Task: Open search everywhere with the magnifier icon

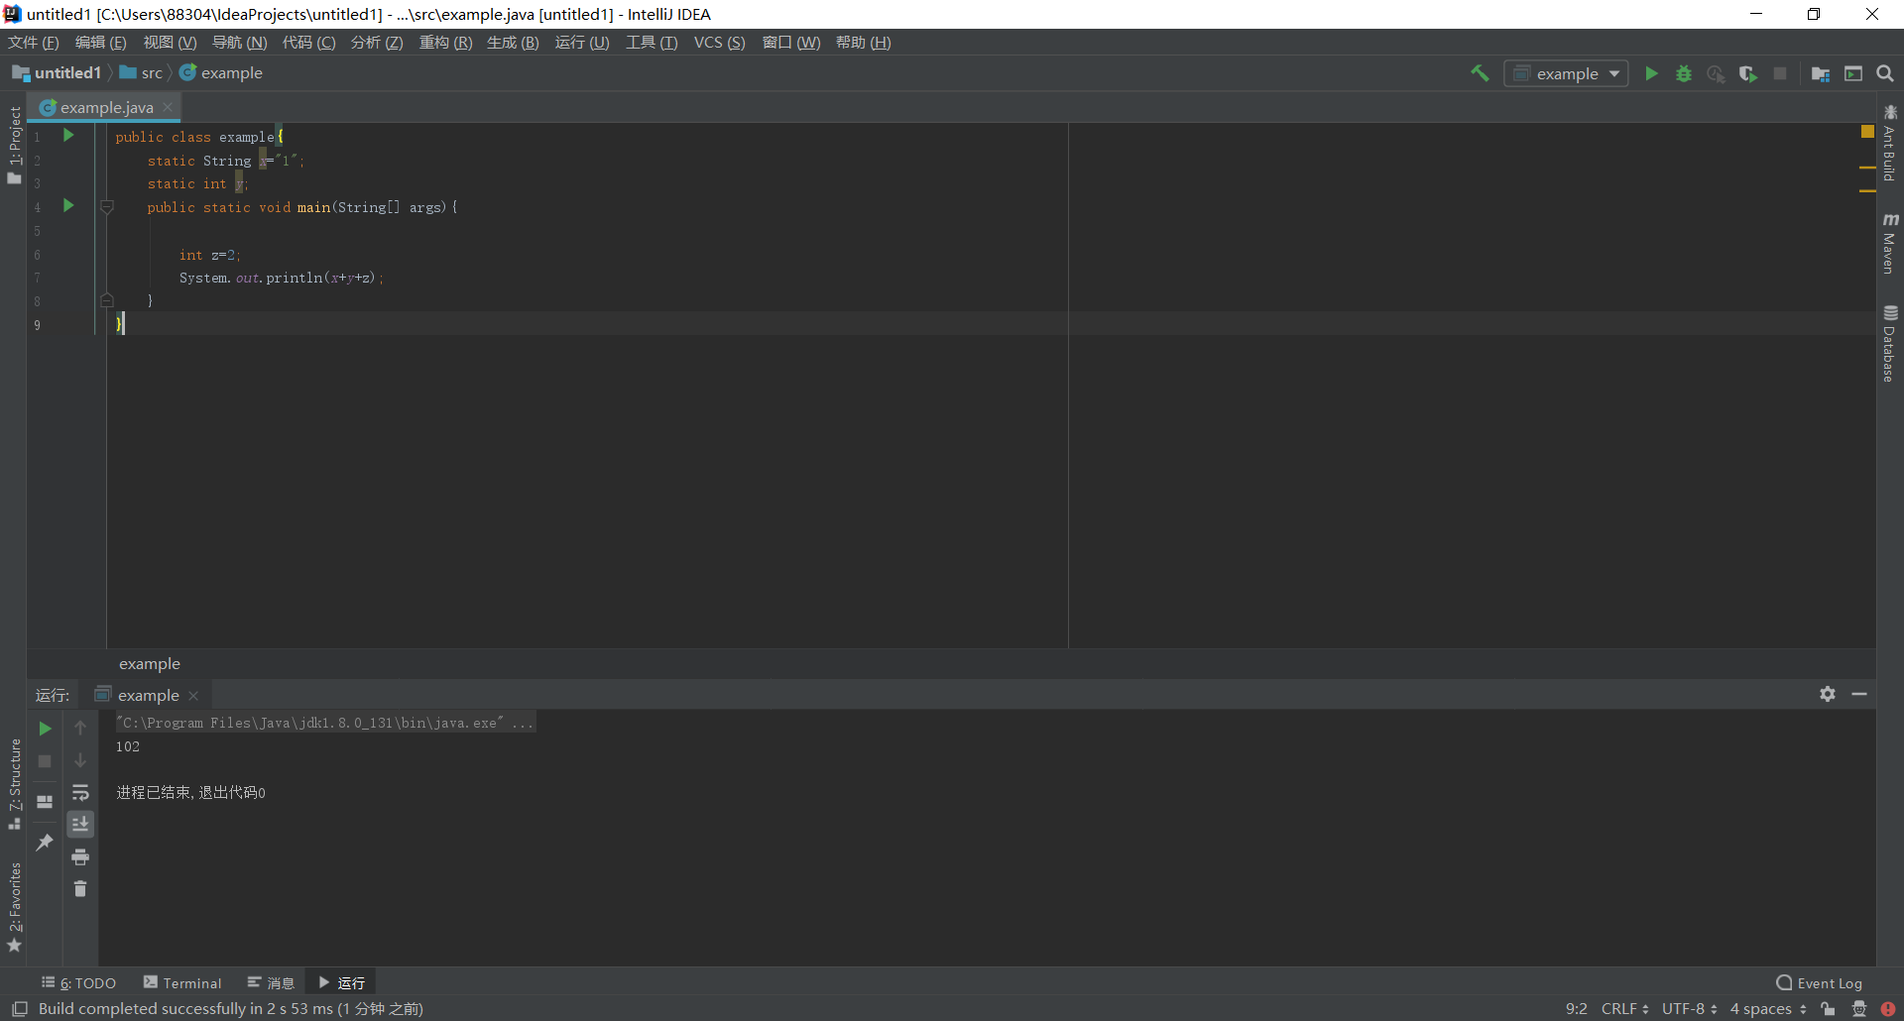Action: 1885,73
